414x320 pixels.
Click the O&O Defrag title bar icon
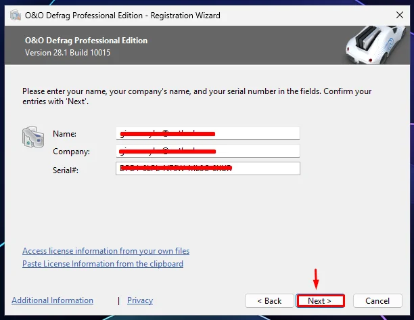(x=16, y=16)
